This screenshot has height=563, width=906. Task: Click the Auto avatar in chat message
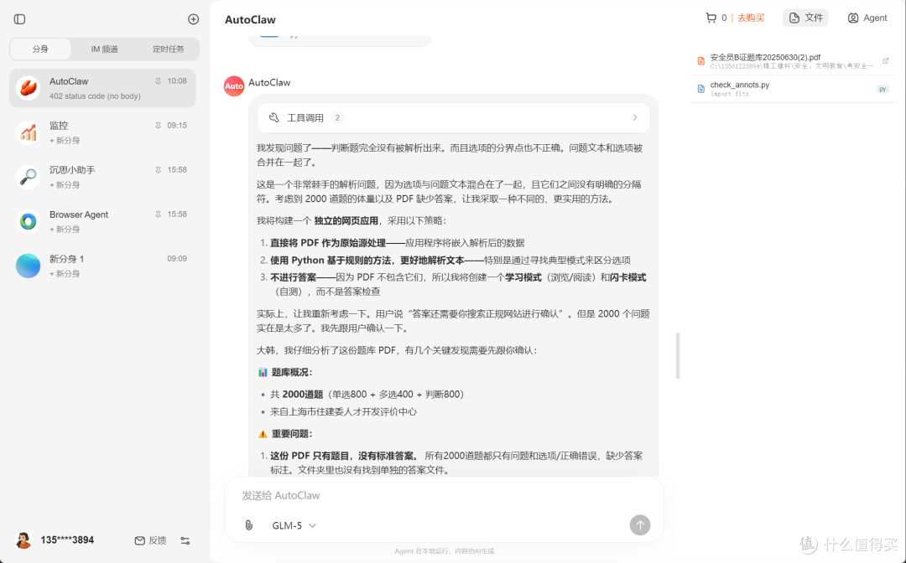point(234,86)
